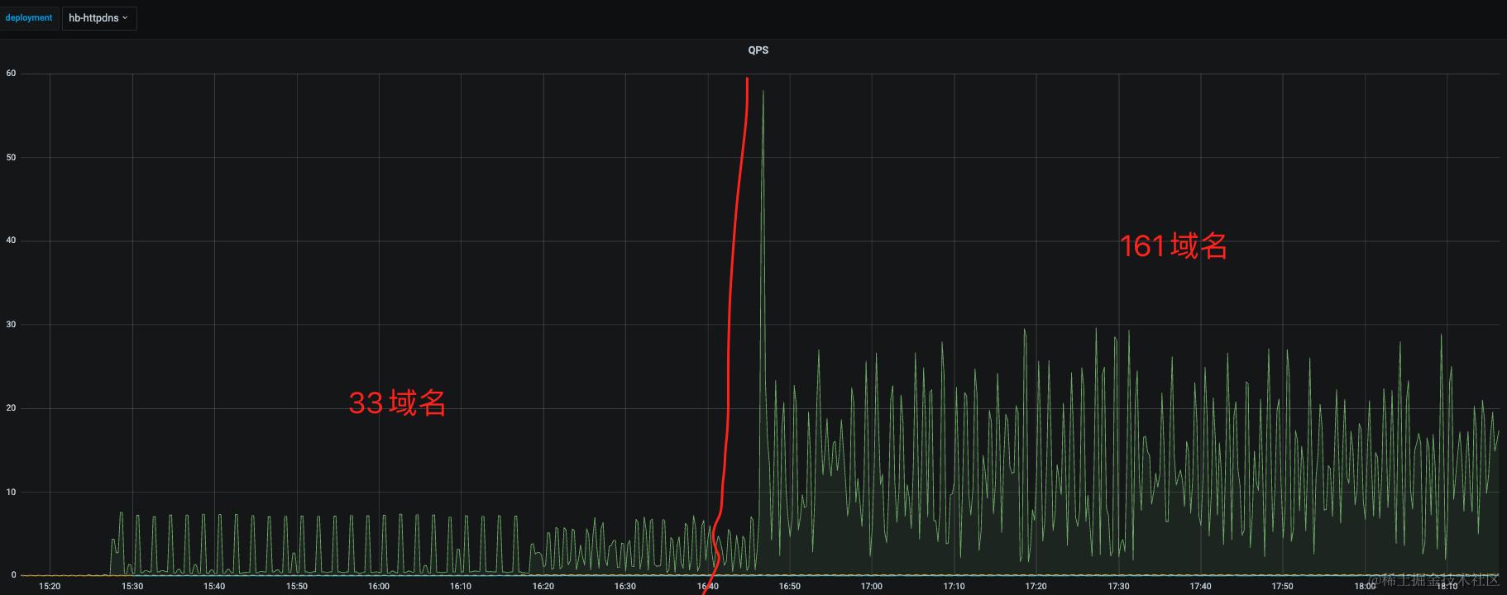
Task: Click the 17:30 time axis label
Action: (x=1118, y=586)
